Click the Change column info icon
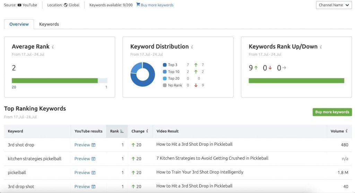This screenshot has height=193, width=355. tap(147, 131)
